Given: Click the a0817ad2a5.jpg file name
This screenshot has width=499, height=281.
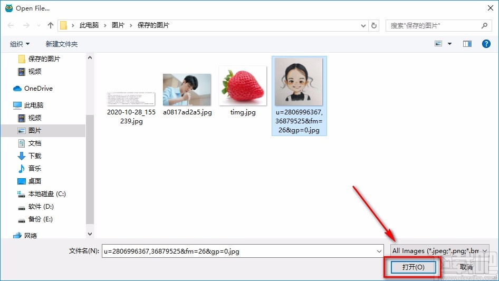Looking at the screenshot, I should tap(187, 112).
